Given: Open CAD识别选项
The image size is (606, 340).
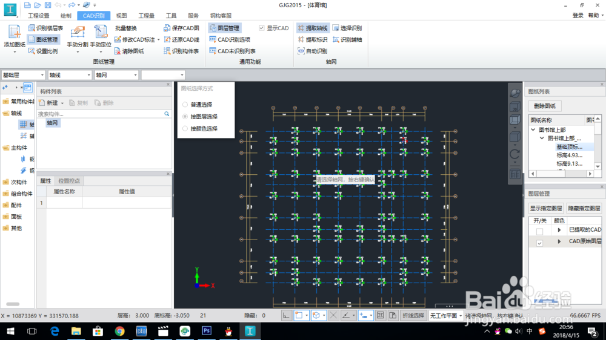Looking at the screenshot, I should pyautogui.click(x=230, y=39).
